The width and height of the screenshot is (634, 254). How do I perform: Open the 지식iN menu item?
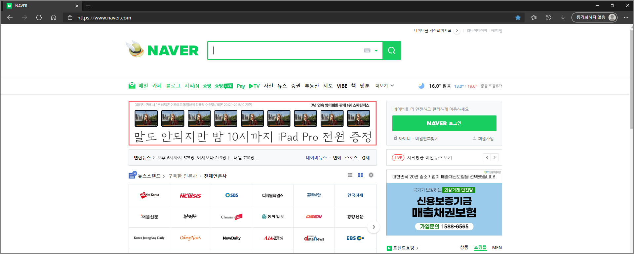pos(192,86)
